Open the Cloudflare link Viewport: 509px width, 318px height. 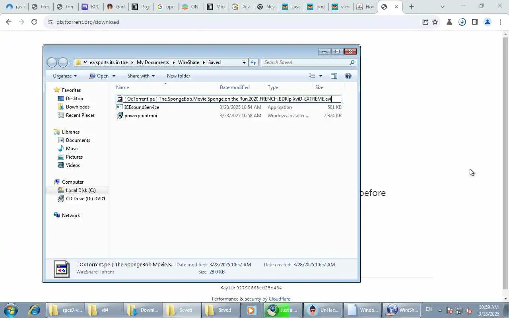point(280,299)
